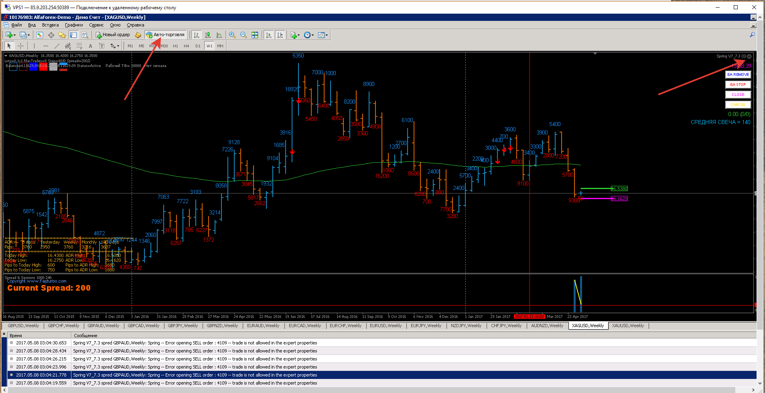The image size is (765, 393).
Task: Collapse the XAGUSD,Weekly chart header triangle
Action: pos(6,56)
